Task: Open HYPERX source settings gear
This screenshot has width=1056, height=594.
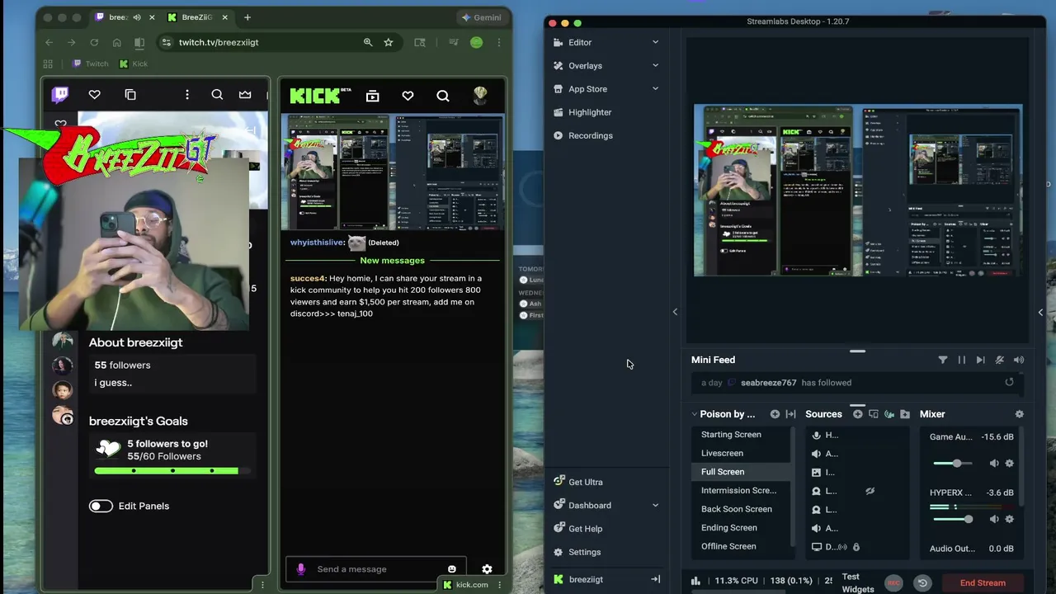Action: pos(1009,519)
